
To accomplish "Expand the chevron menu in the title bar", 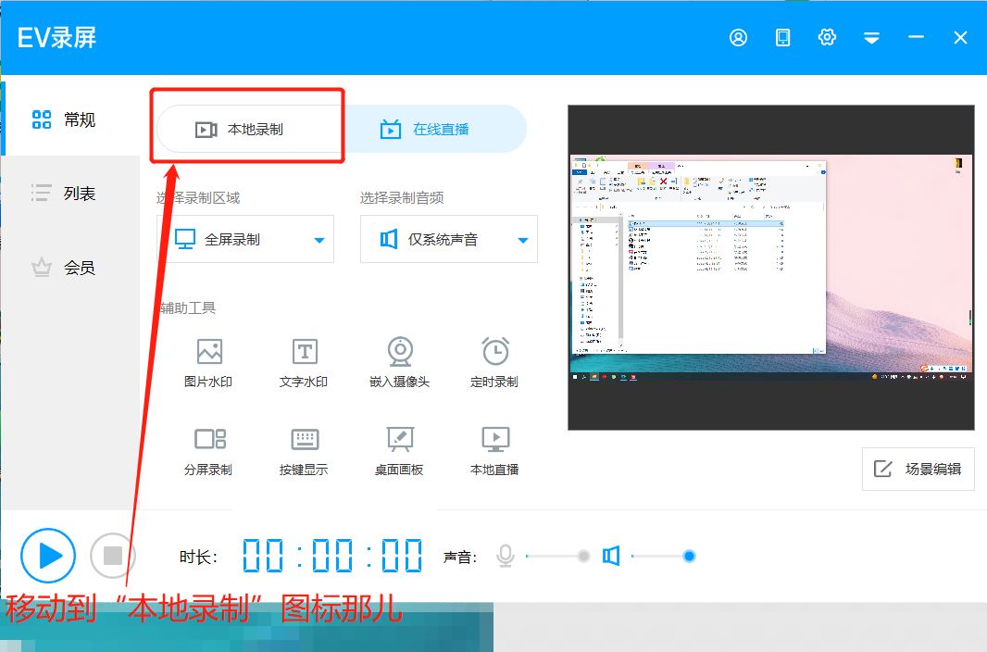I will tap(871, 37).
